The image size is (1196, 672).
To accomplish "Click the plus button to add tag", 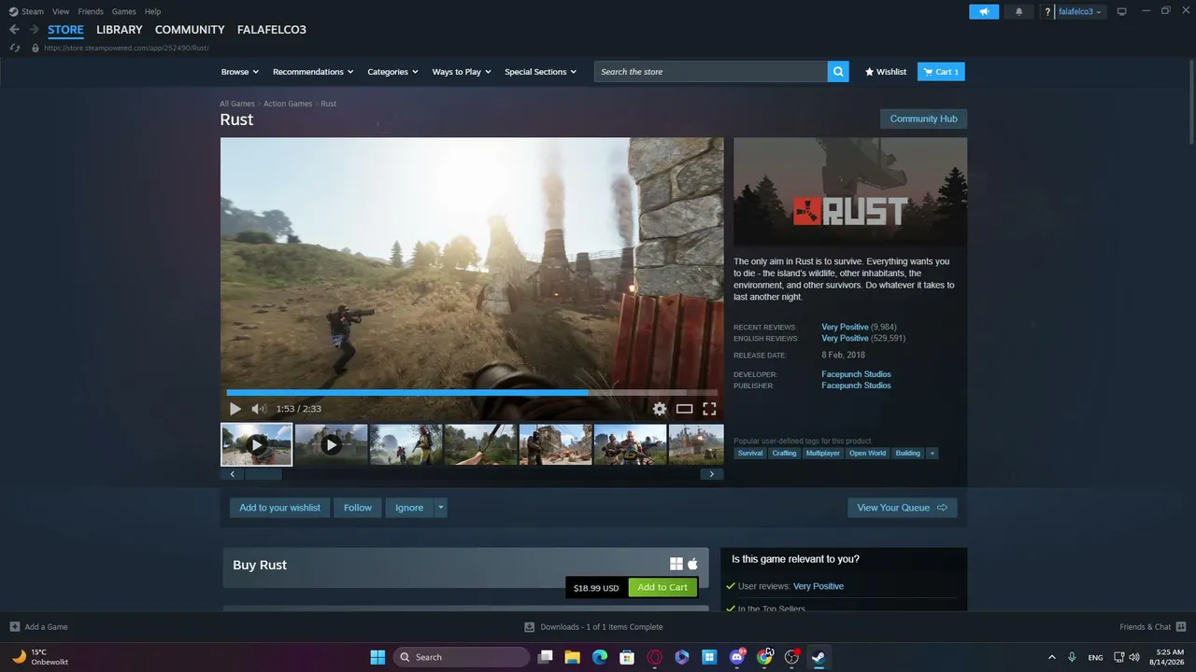I will tap(932, 454).
